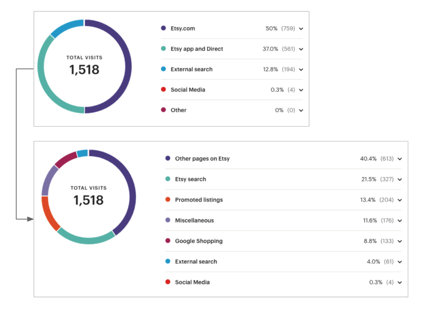Select the Google Shopping label

[x=199, y=241]
